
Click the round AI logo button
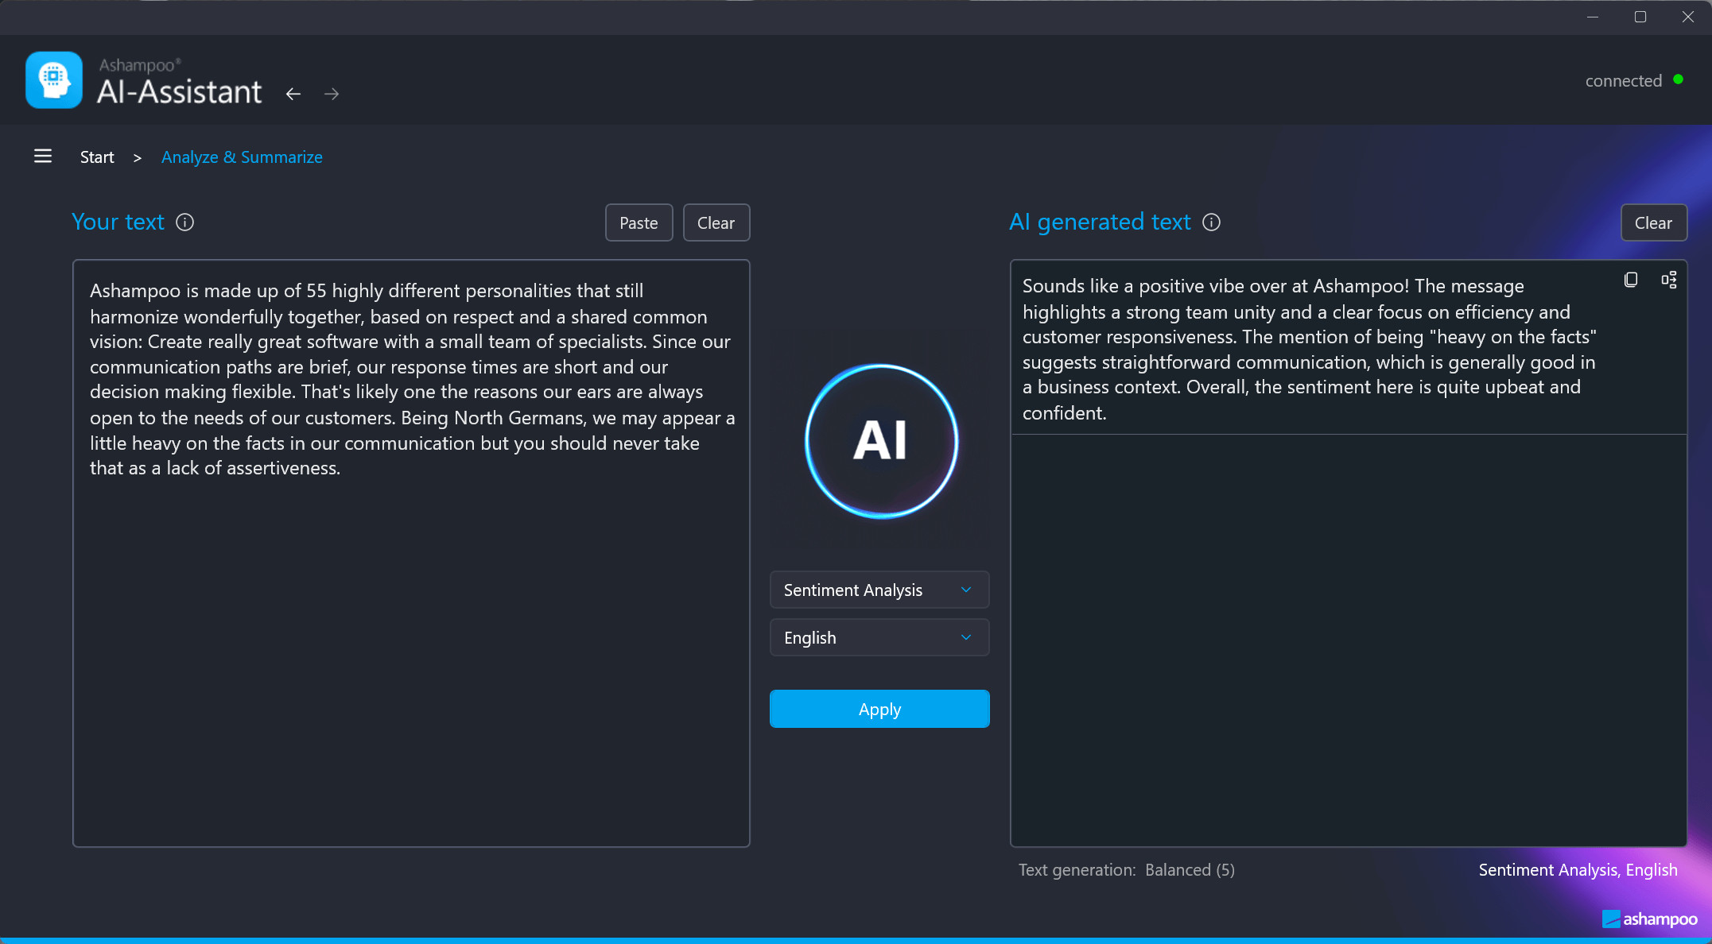881,441
